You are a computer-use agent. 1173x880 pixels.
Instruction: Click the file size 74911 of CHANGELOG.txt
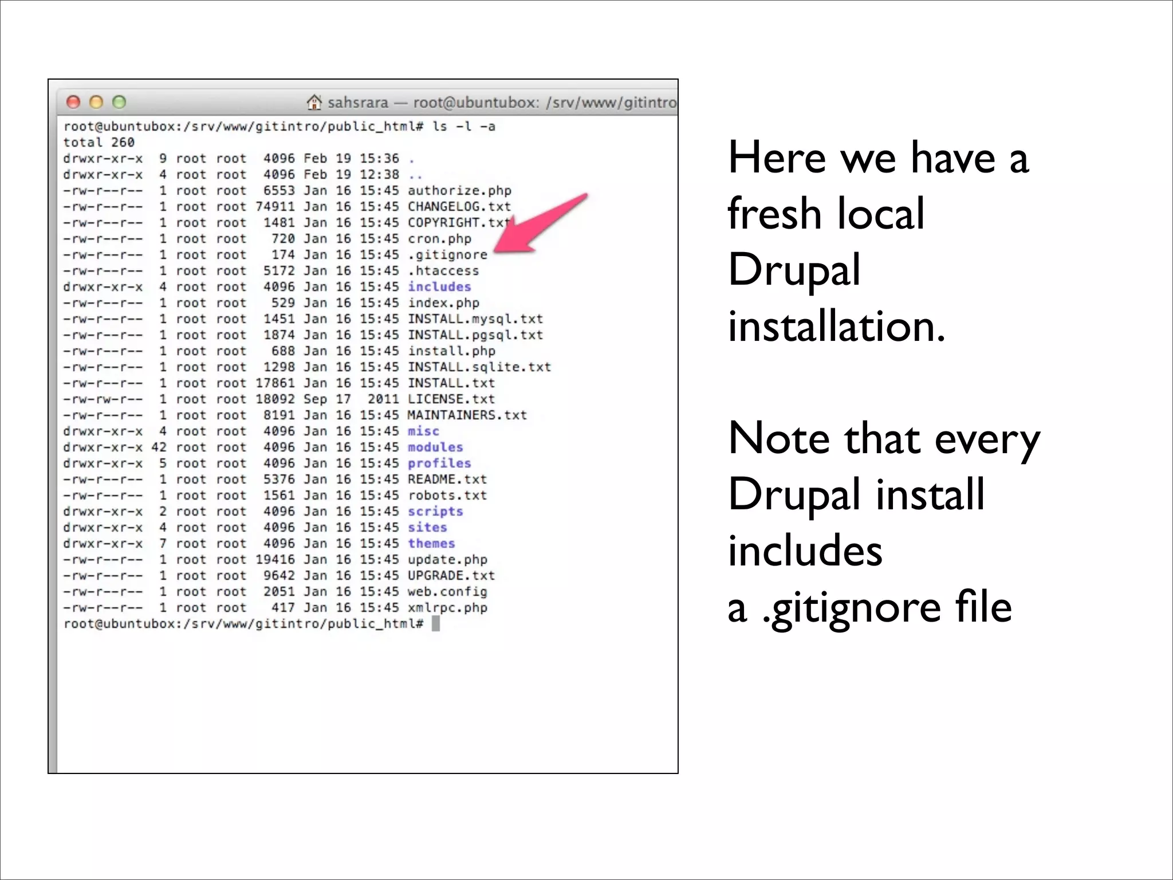[x=275, y=206]
